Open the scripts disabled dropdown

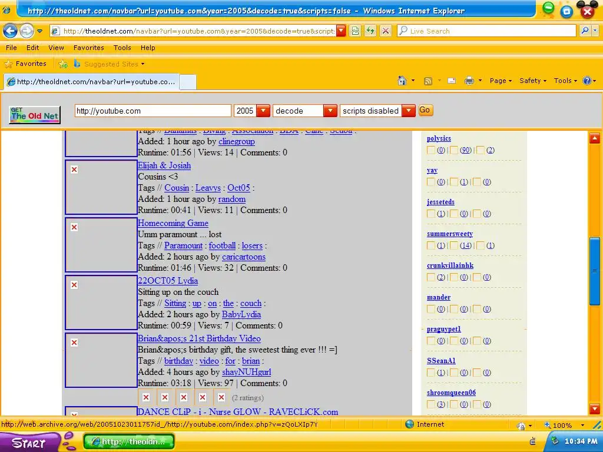click(377, 111)
